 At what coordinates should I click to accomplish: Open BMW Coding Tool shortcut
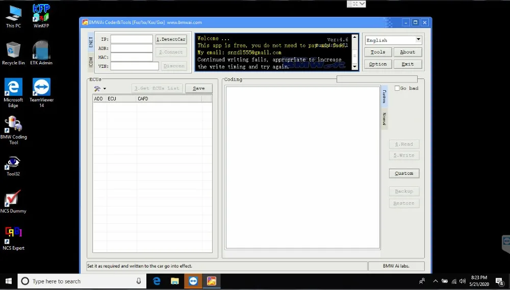pos(13,130)
